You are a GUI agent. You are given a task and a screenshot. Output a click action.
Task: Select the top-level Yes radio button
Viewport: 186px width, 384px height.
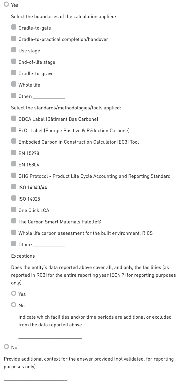tap(6, 5)
